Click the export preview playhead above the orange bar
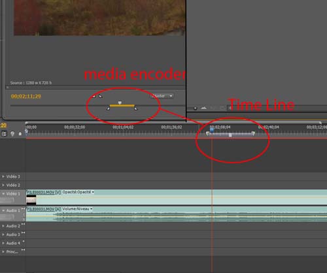 120,103
